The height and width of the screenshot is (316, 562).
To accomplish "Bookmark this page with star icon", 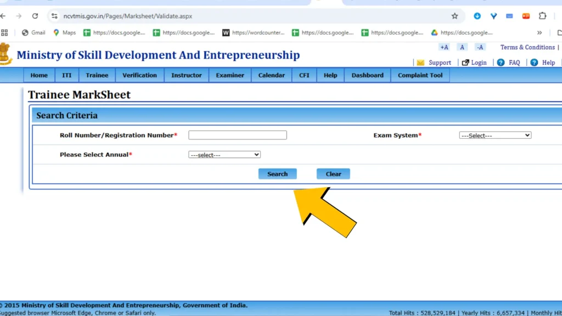I will pyautogui.click(x=454, y=16).
